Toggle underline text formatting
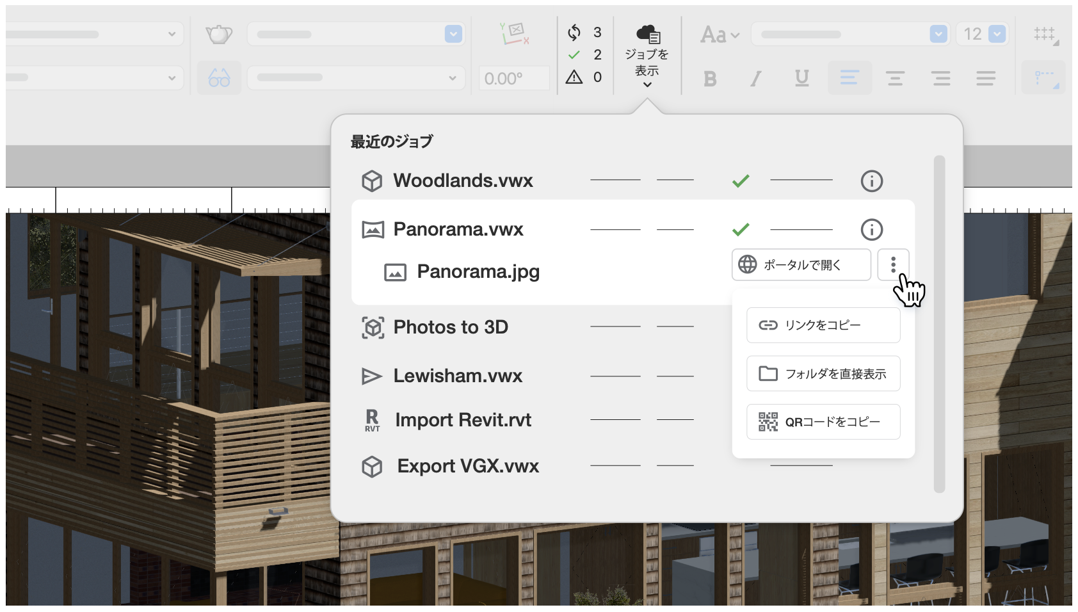This screenshot has height=612, width=1078. tap(801, 78)
